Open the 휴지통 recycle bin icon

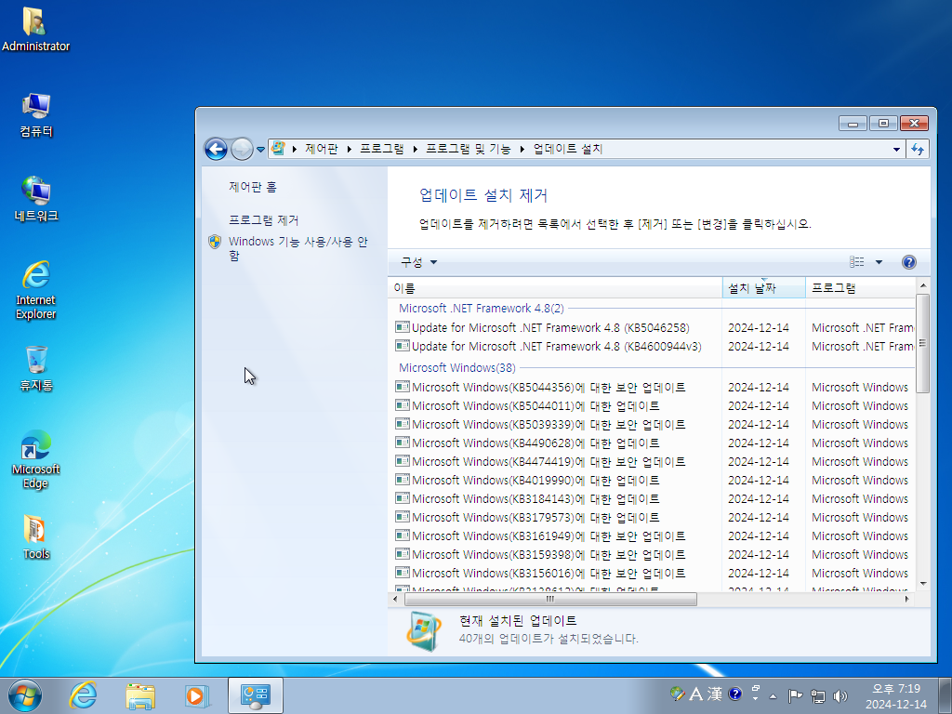[x=35, y=368]
